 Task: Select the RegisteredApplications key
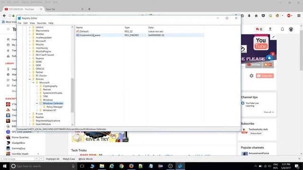coord(48,121)
